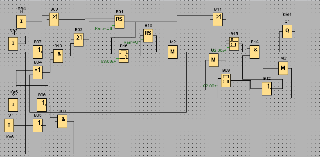Viewport: 320px width, 157px height.
Task: Select the B11 OR gate block
Action: click(x=218, y=19)
